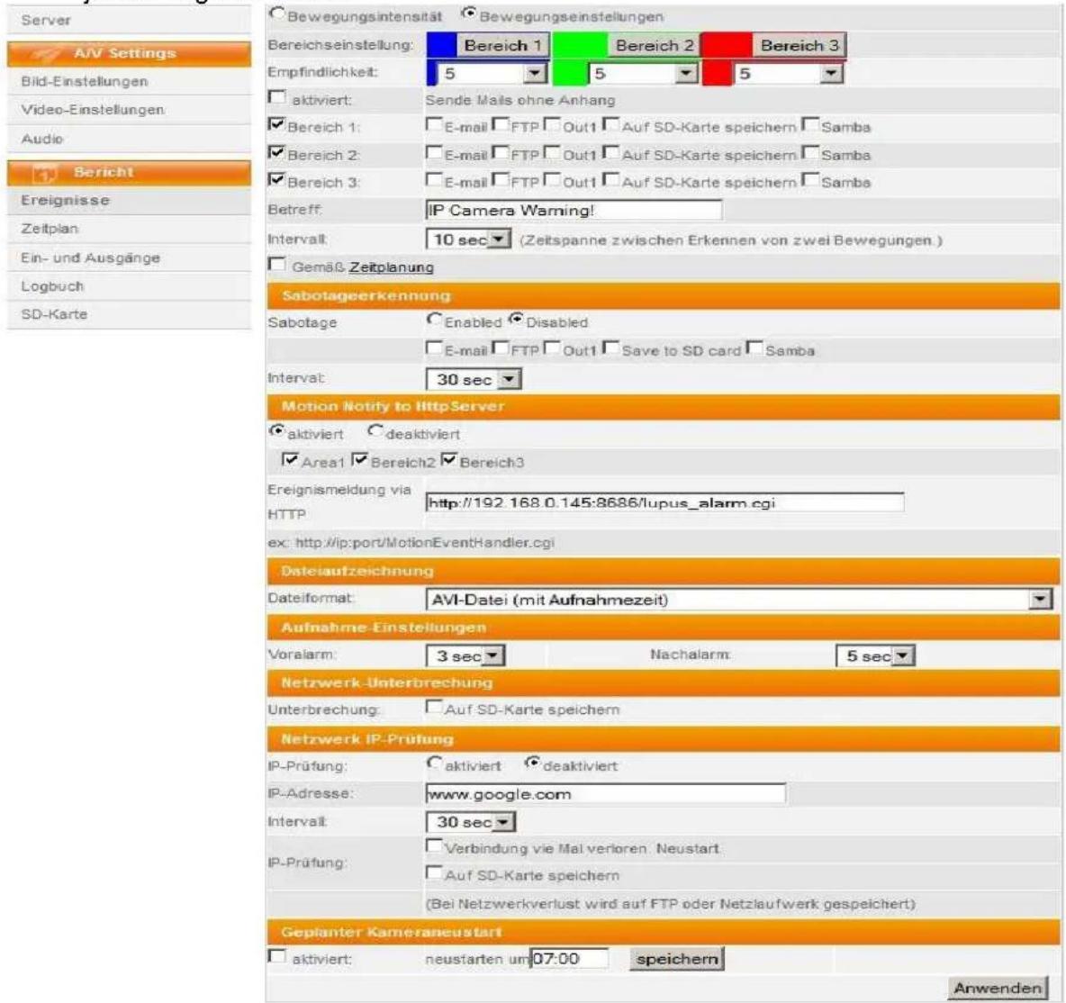Click red swatch next to Bereich 3
Screen dimensions: 1066x1003
tap(727, 46)
